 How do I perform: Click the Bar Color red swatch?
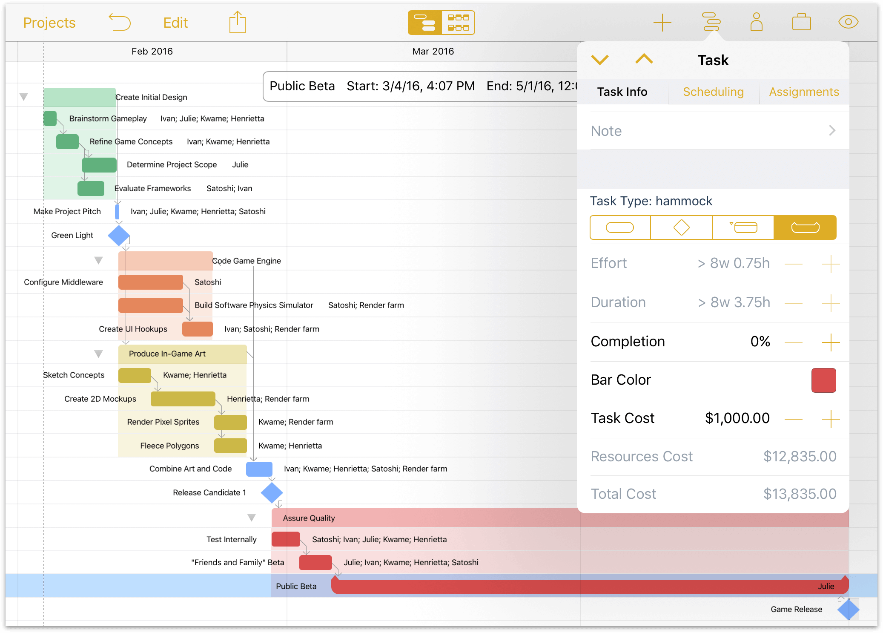coord(824,380)
